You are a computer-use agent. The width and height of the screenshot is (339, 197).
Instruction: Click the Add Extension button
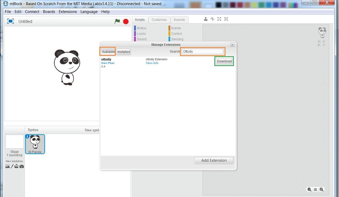click(214, 160)
